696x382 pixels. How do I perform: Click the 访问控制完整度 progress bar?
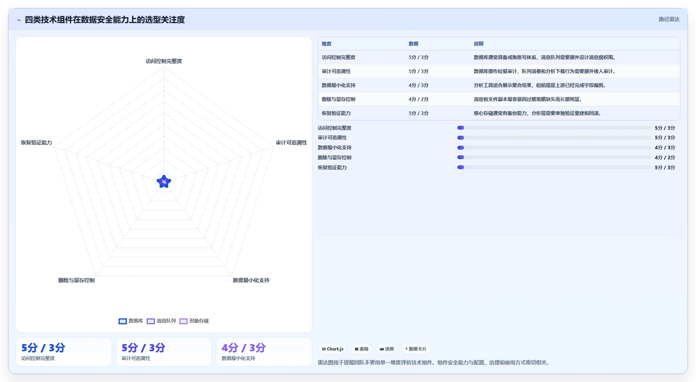[x=554, y=128]
